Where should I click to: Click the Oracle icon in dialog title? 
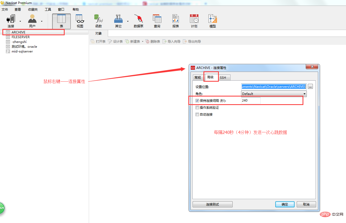[x=193, y=68]
